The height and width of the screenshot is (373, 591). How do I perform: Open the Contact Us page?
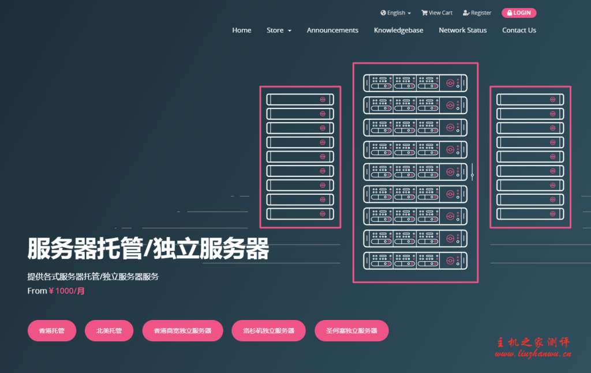518,30
